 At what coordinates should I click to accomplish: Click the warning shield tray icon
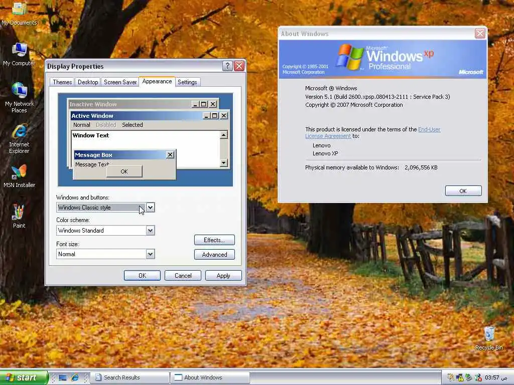pyautogui.click(x=460, y=377)
